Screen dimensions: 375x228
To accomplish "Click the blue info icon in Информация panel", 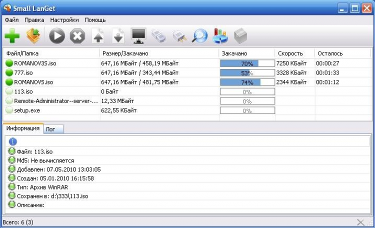I will [x=12, y=141].
